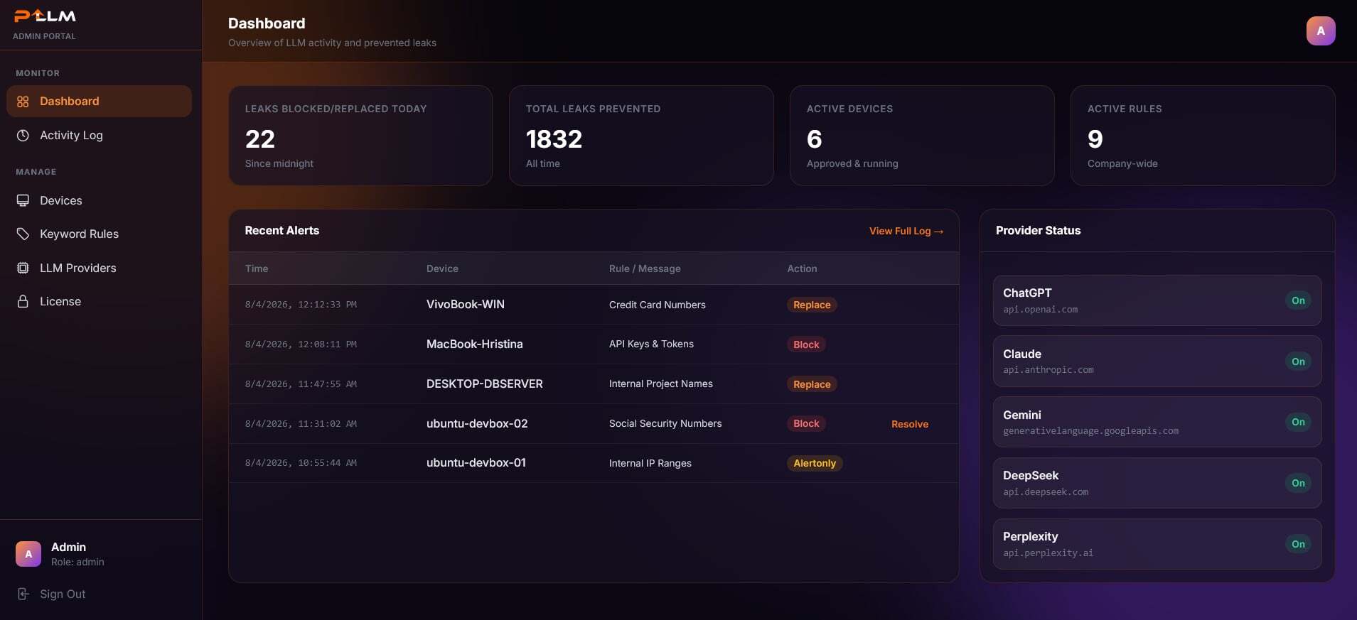This screenshot has height=620, width=1357.
Task: Toggle the Perplexity provider On badge
Action: (1298, 544)
